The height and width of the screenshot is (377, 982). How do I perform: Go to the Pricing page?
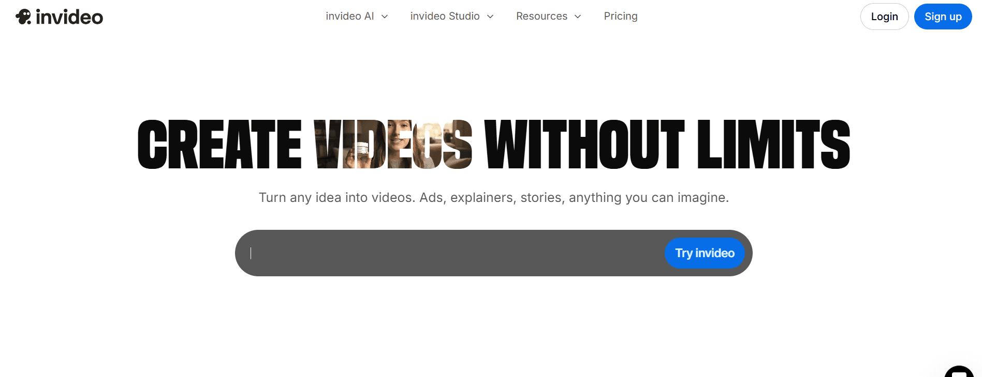click(621, 16)
